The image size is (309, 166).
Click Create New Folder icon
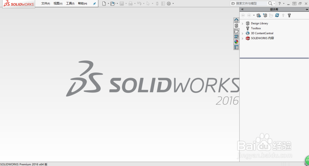coord(271,15)
